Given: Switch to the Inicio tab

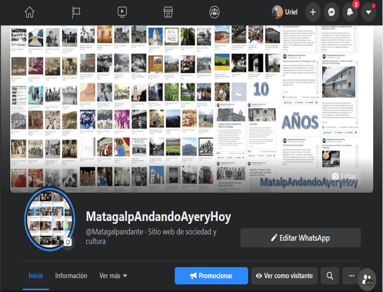Looking at the screenshot, I should [x=36, y=276].
